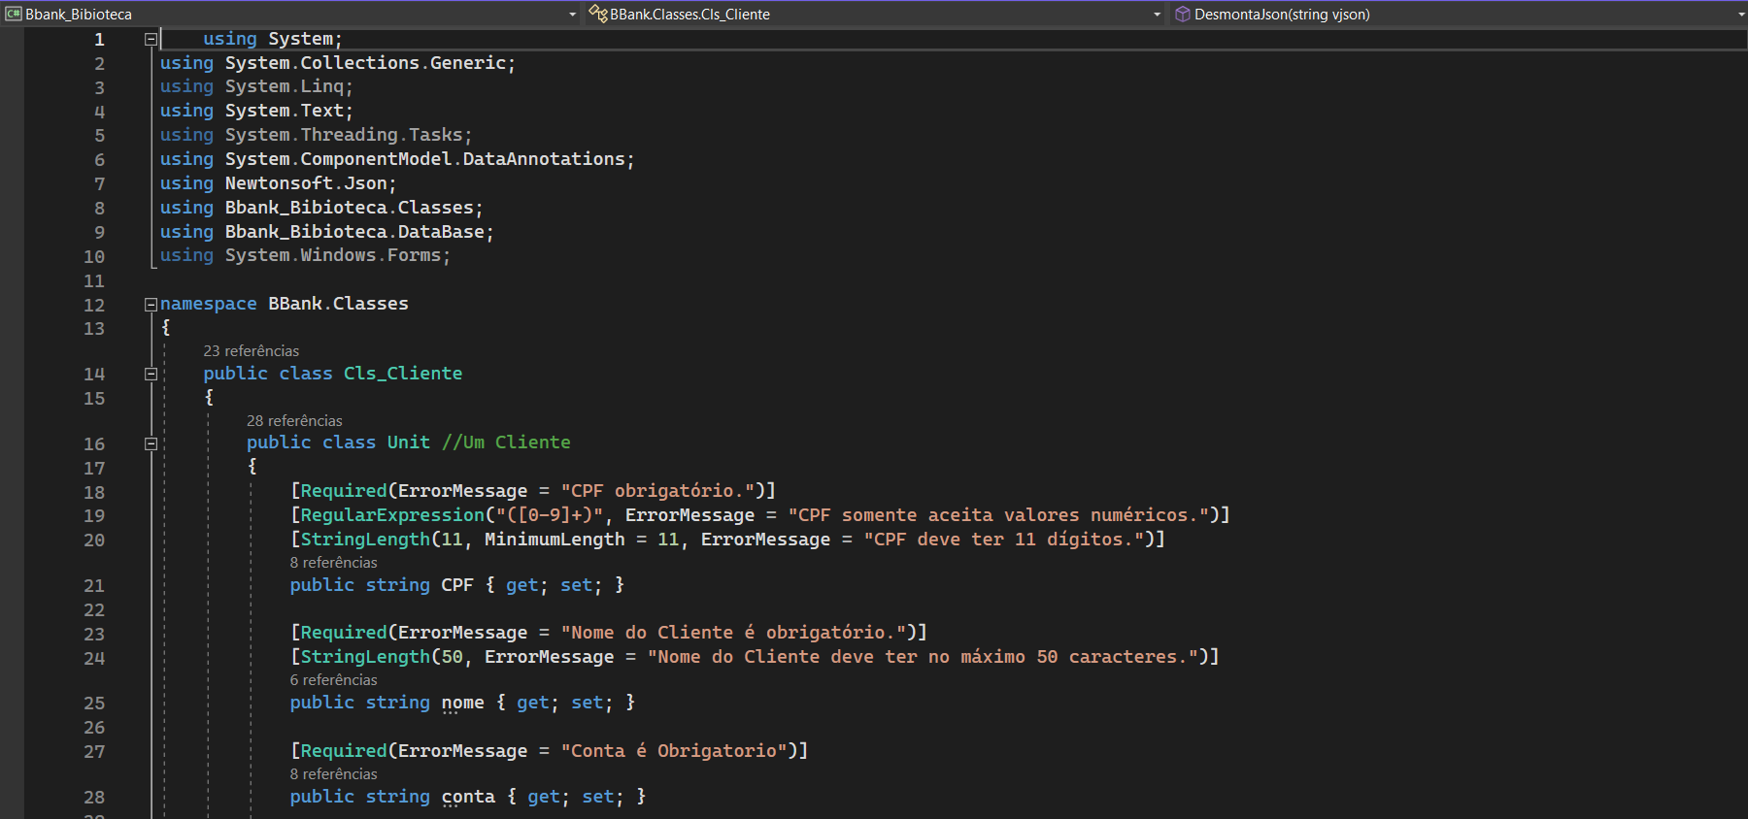Click the "CPF obrigatório." string literal
The height and width of the screenshot is (819, 1748).
pyautogui.click(x=657, y=491)
